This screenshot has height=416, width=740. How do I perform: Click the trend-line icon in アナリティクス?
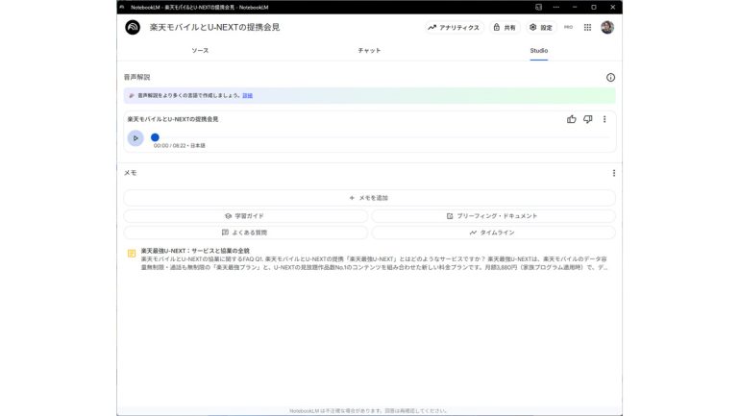[432, 27]
